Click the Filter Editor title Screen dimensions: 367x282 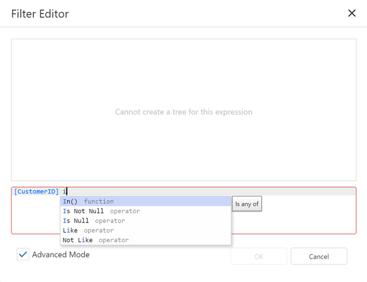tap(40, 14)
